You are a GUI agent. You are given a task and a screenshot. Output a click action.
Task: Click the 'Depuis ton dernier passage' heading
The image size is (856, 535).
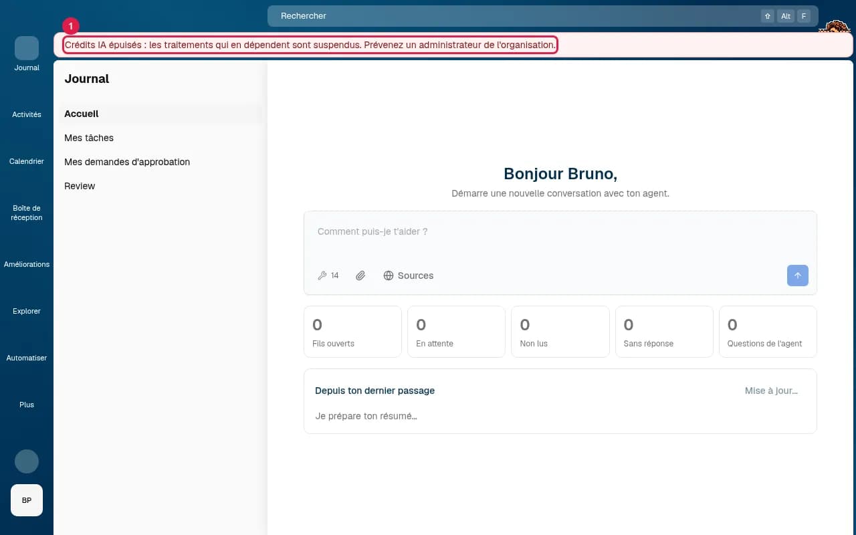(374, 391)
